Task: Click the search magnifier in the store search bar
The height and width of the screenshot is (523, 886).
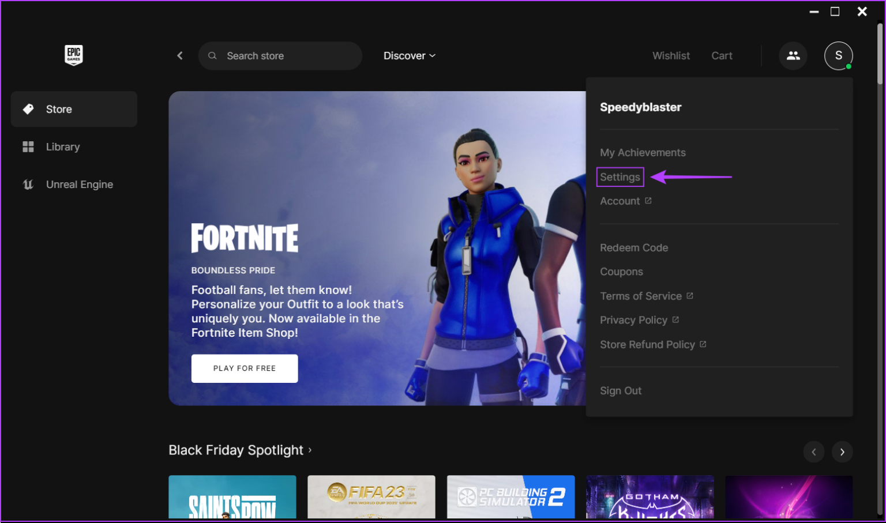Action: tap(212, 55)
